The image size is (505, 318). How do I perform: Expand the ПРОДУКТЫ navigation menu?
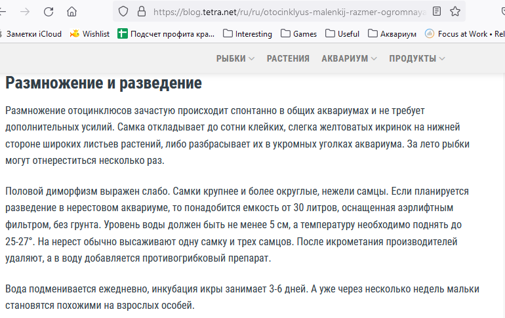pos(417,58)
